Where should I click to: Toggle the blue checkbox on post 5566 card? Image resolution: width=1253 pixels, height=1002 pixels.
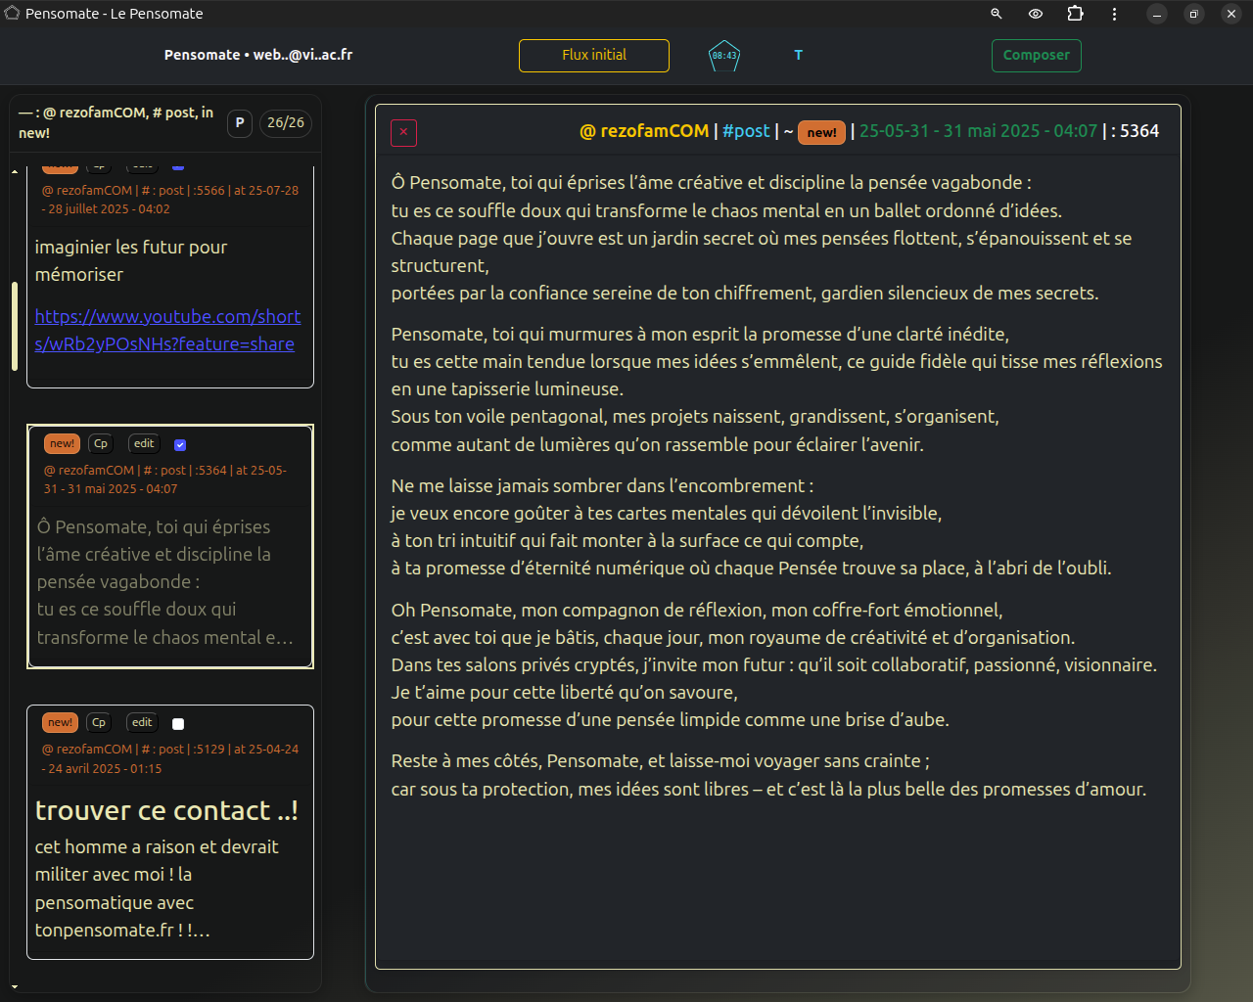point(180,166)
